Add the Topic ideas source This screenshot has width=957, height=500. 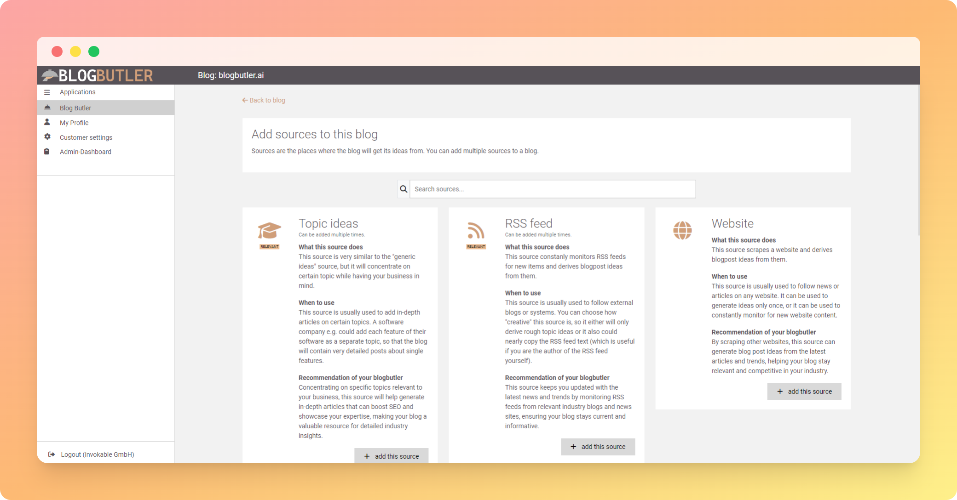(x=391, y=456)
